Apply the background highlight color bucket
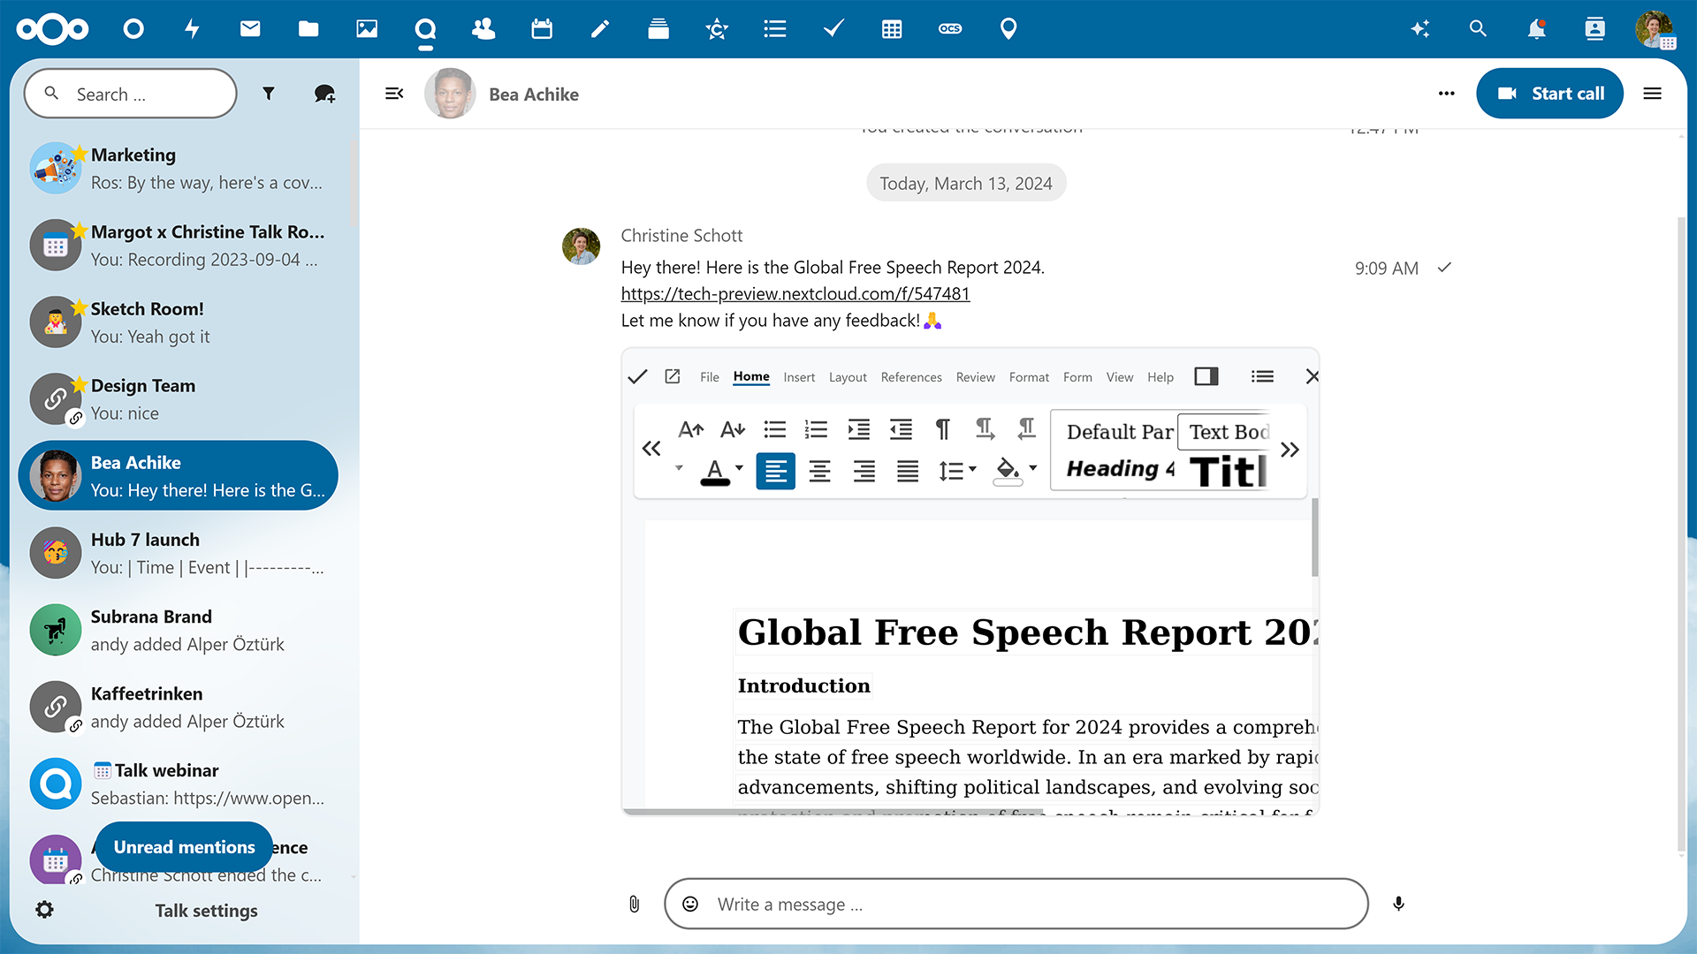Screen dimensions: 1697x954 click(1008, 471)
